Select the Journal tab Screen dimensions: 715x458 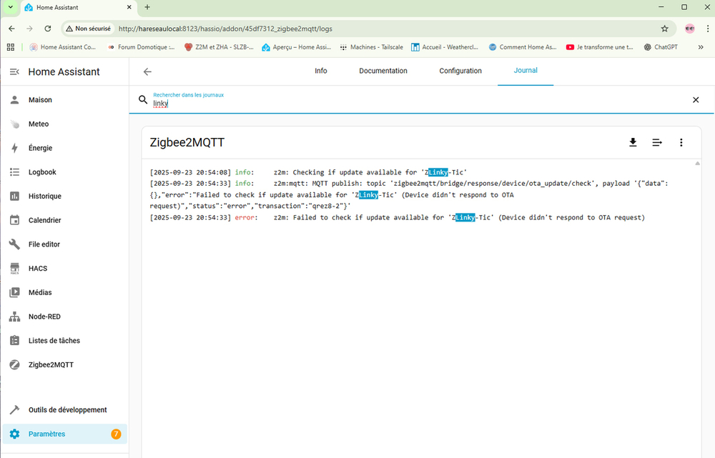(526, 71)
